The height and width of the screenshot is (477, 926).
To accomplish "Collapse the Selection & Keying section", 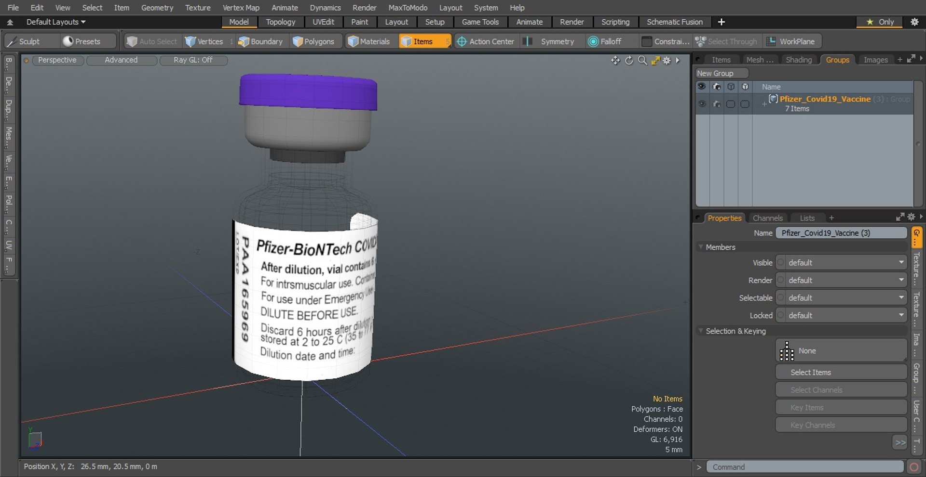I will point(701,331).
